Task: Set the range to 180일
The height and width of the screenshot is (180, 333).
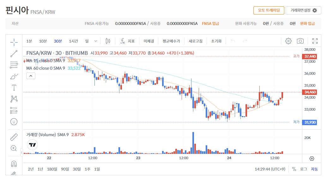Action: (52, 169)
